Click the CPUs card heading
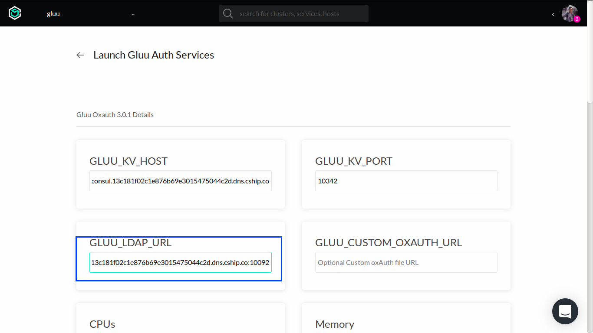Viewport: 593px width, 333px height. 102,324
